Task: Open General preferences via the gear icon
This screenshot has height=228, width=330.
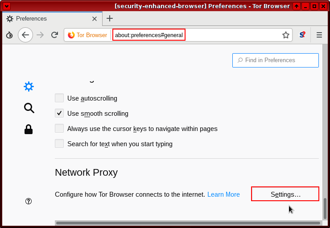Action: point(29,87)
